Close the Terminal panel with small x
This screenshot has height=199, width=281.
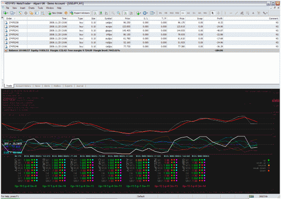click(2, 18)
